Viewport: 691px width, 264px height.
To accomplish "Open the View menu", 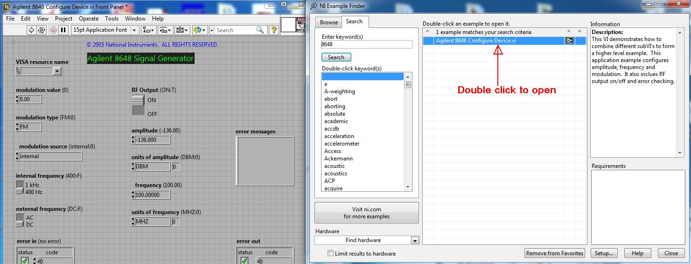I will point(42,19).
